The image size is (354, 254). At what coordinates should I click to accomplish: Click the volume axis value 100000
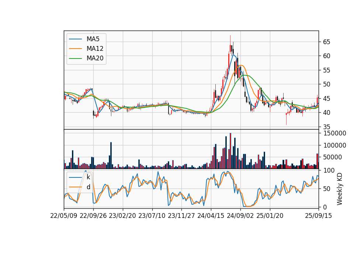point(335,145)
